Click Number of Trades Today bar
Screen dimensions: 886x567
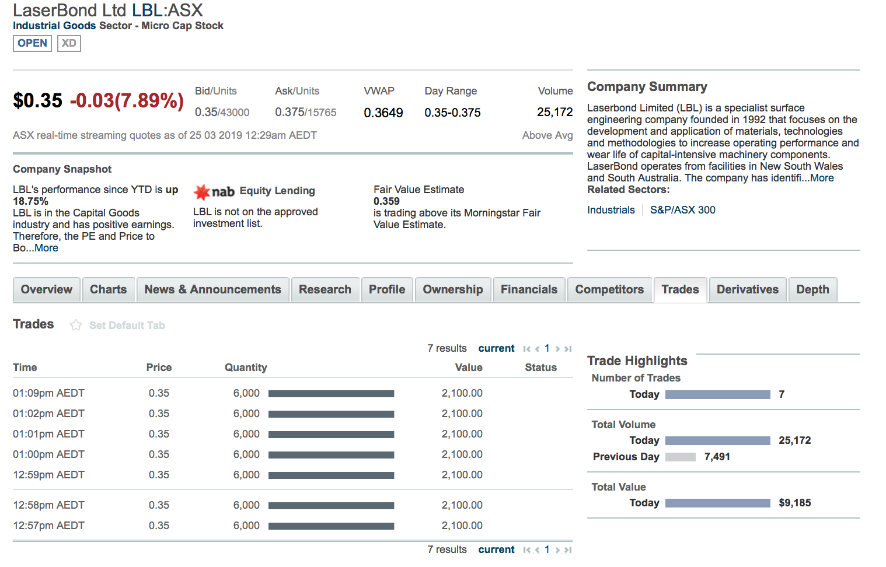point(718,395)
